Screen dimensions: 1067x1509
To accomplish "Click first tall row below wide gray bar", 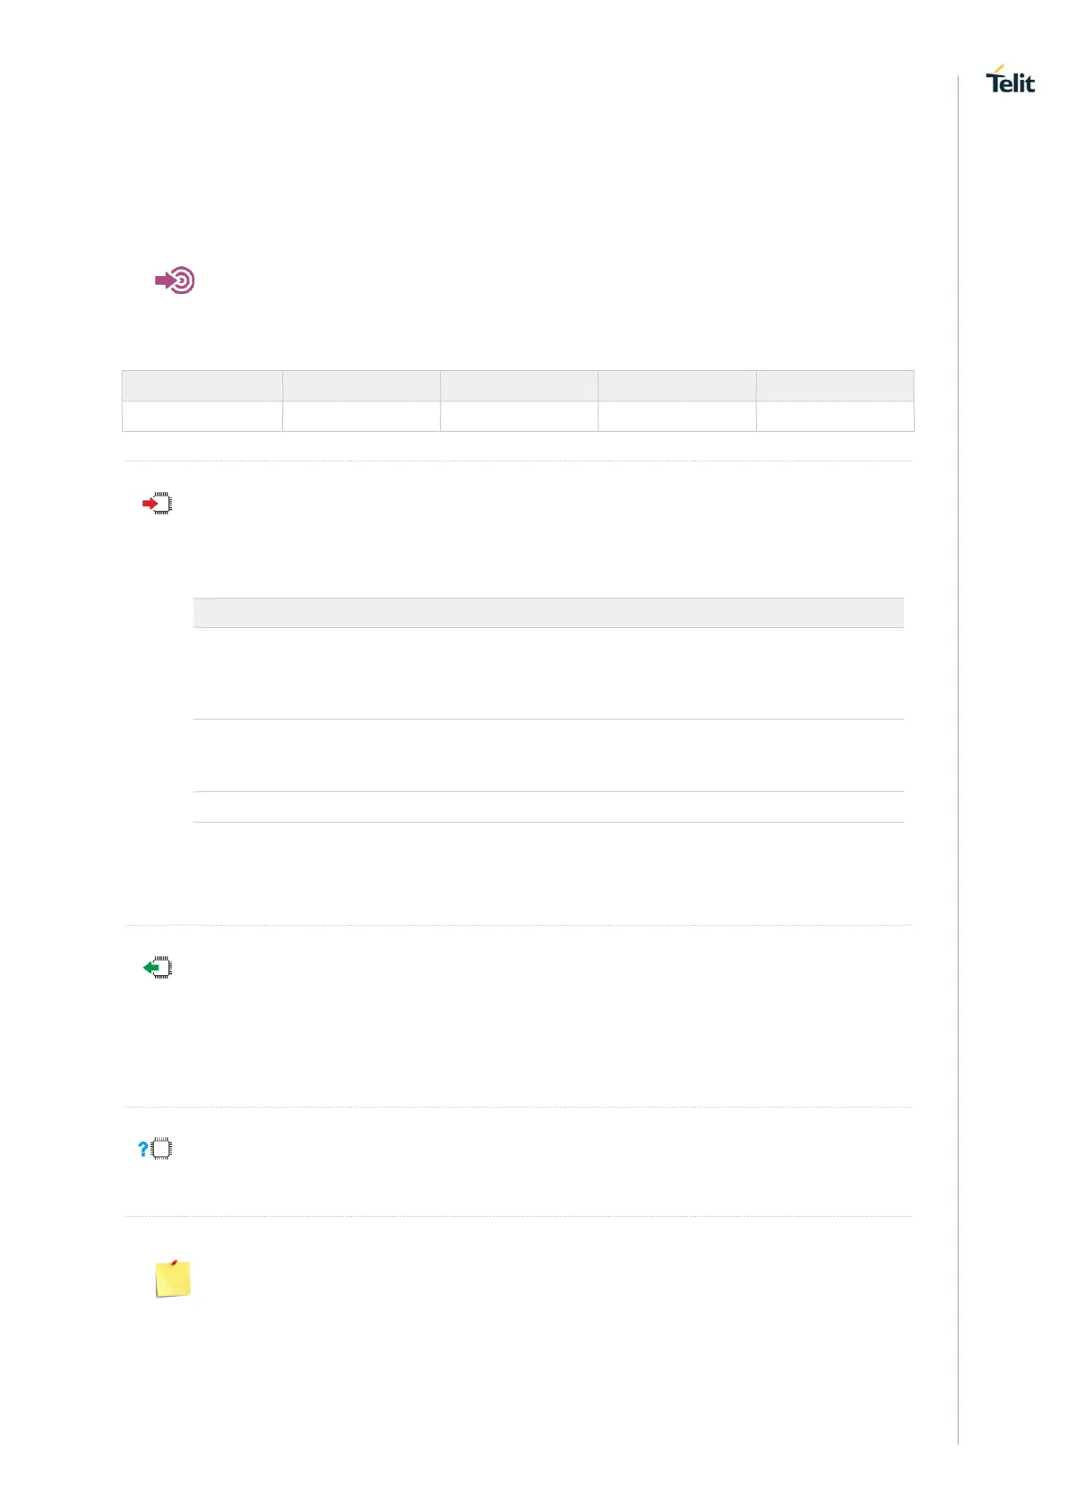I will coord(548,673).
